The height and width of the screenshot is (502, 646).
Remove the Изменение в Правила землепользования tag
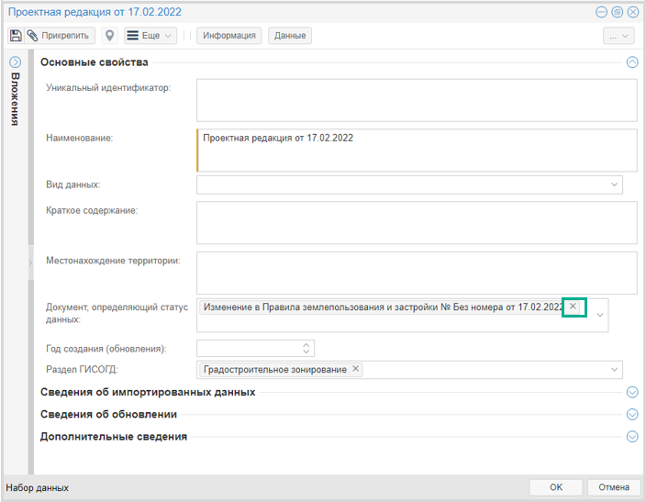click(573, 307)
